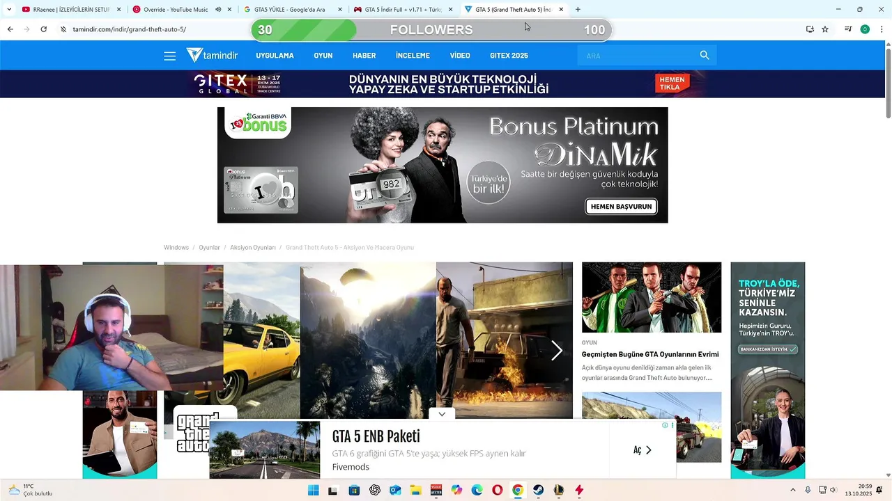The width and height of the screenshot is (892, 501).
Task: Open a new browser tab
Action: [578, 10]
